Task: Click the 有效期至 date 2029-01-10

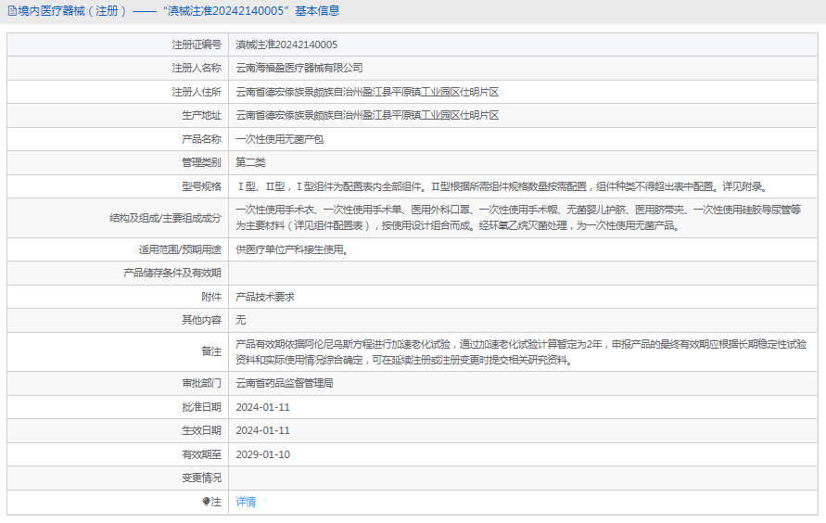Action: (x=262, y=454)
